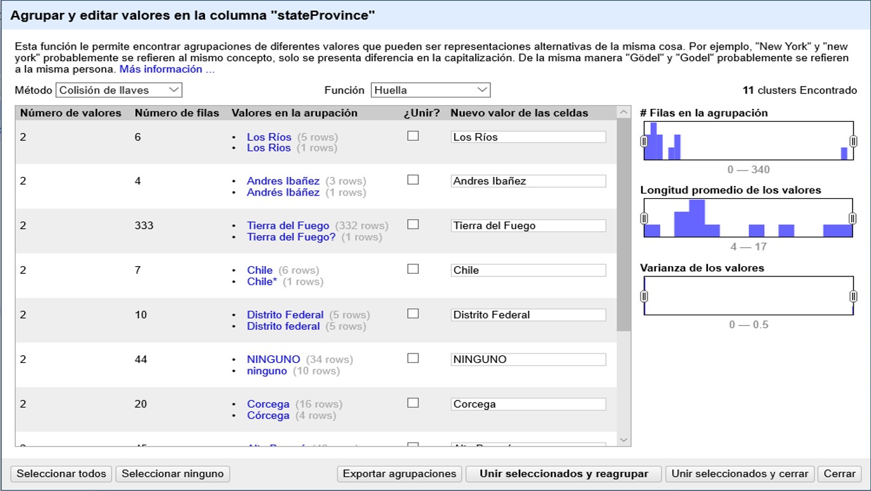The height and width of the screenshot is (491, 871).
Task: Click the 'Tierra del Fuego' new value field
Action: 528,226
